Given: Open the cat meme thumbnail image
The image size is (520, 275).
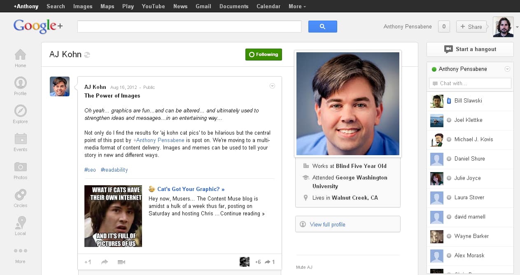Looking at the screenshot, I should (113, 216).
